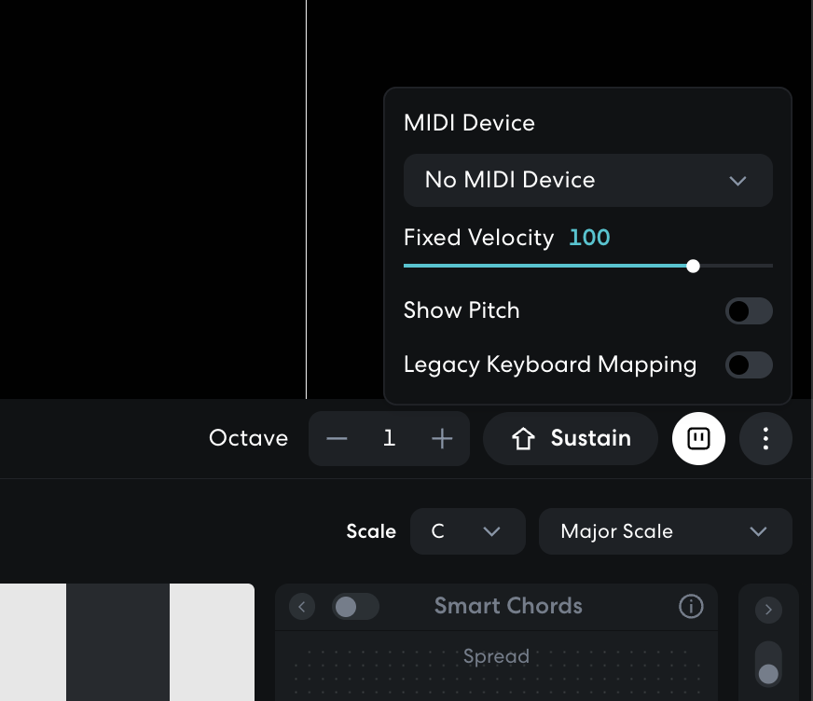Screen dimensions: 813x701
Task: Select the Smart Chords panel header
Action: click(x=508, y=607)
